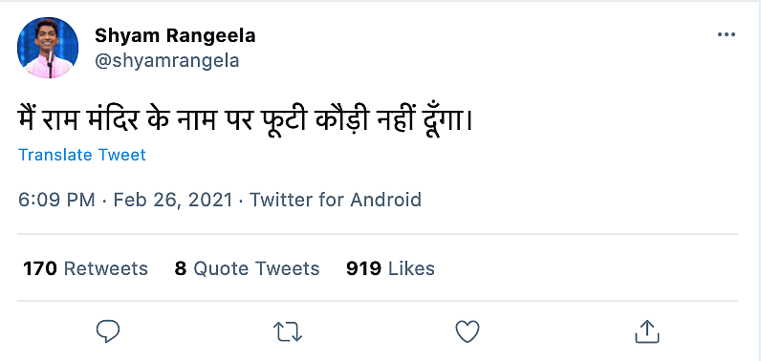View the 919 Likes list

(x=390, y=268)
